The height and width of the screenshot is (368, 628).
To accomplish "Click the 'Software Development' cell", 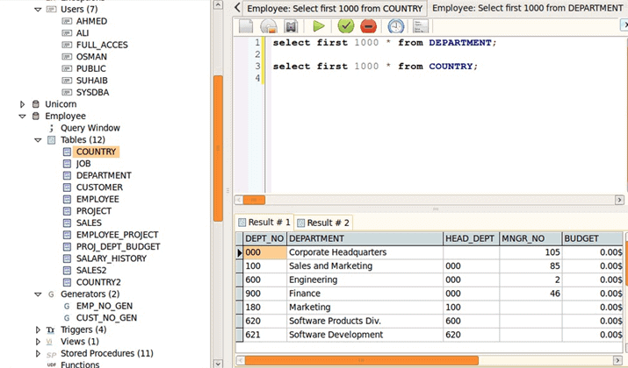I will tap(365, 335).
